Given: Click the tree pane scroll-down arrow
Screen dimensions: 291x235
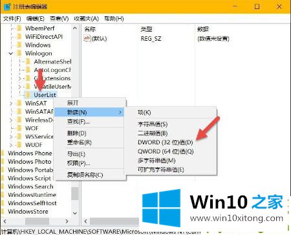Looking at the screenshot, I should tap(75, 213).
